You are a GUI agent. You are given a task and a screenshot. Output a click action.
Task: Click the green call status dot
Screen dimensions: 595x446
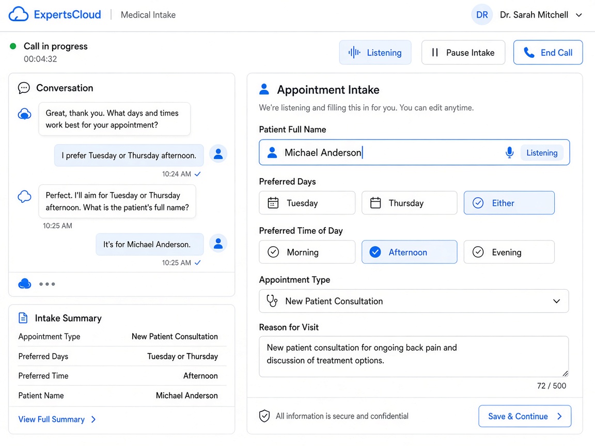13,46
